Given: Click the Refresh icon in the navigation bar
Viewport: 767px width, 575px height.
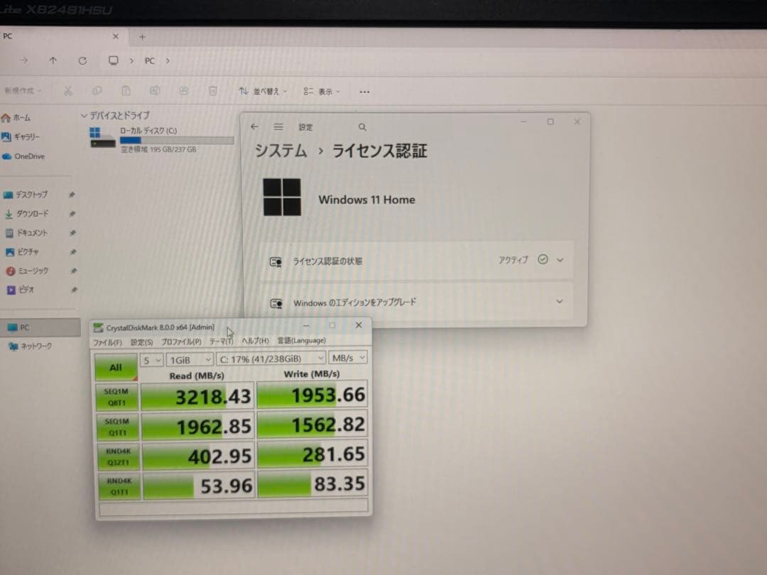Looking at the screenshot, I should pyautogui.click(x=82, y=61).
